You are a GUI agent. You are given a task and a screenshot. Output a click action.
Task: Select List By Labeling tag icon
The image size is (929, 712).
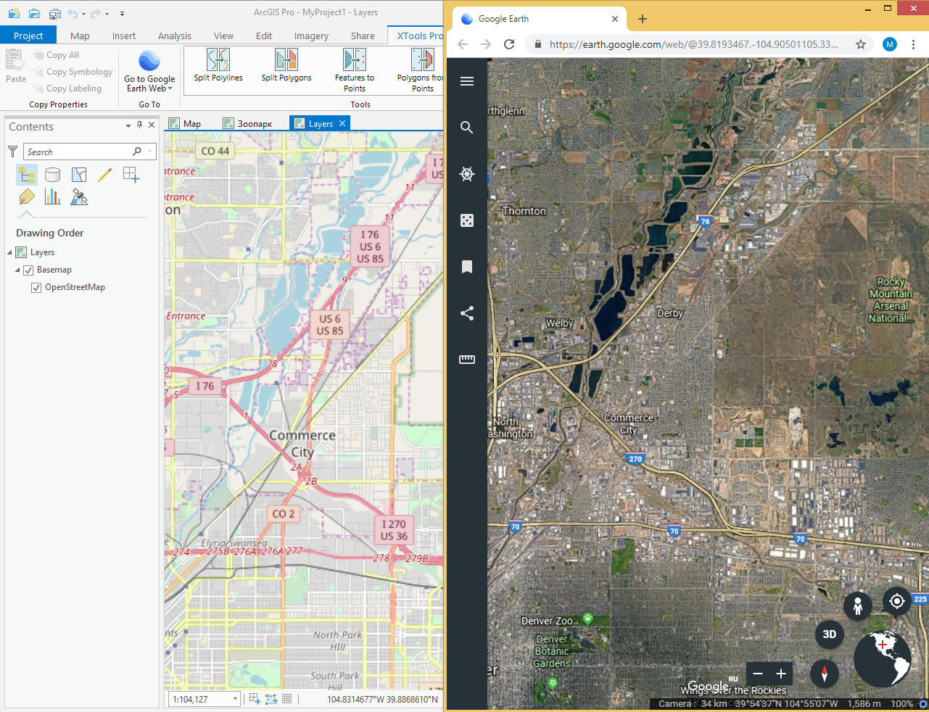27,197
